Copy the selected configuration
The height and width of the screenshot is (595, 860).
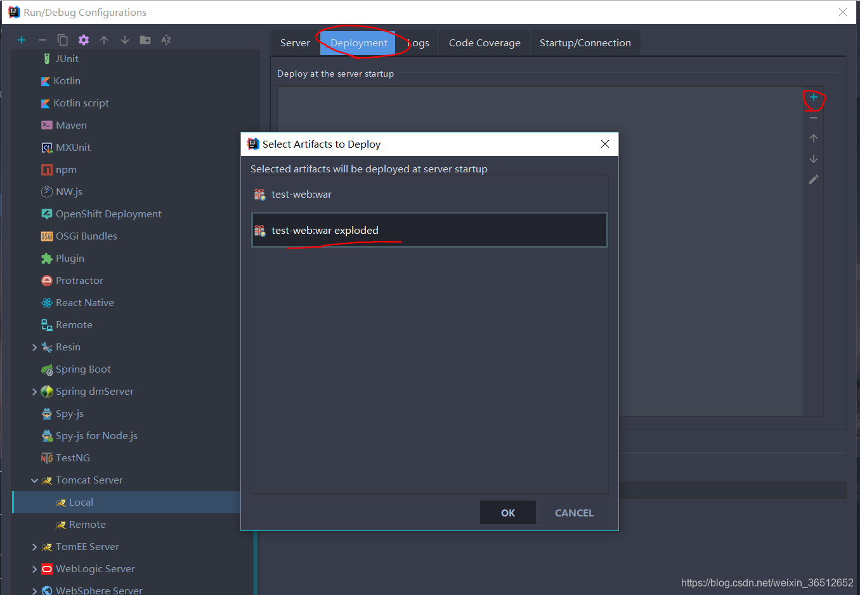pos(63,40)
